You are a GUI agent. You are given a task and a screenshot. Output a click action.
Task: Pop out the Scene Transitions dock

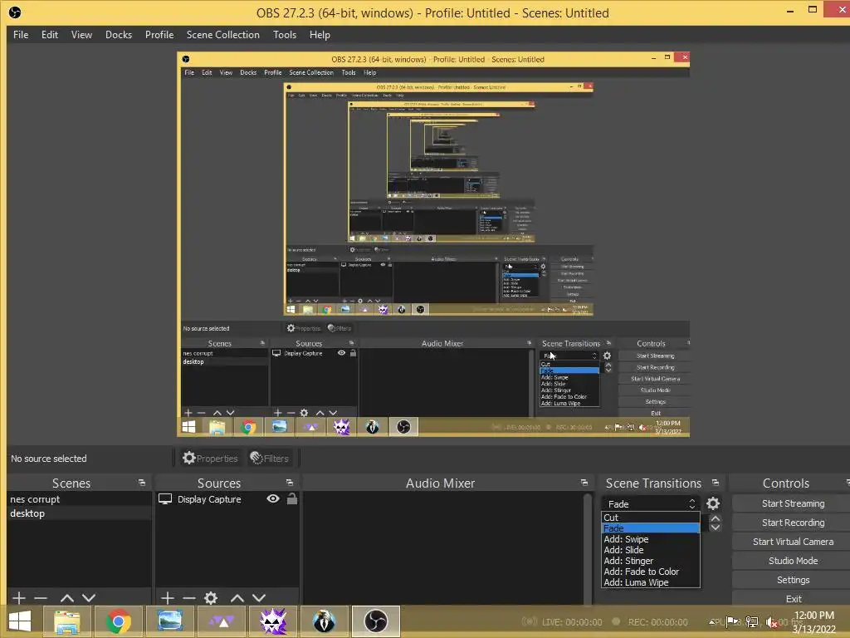pyautogui.click(x=716, y=483)
